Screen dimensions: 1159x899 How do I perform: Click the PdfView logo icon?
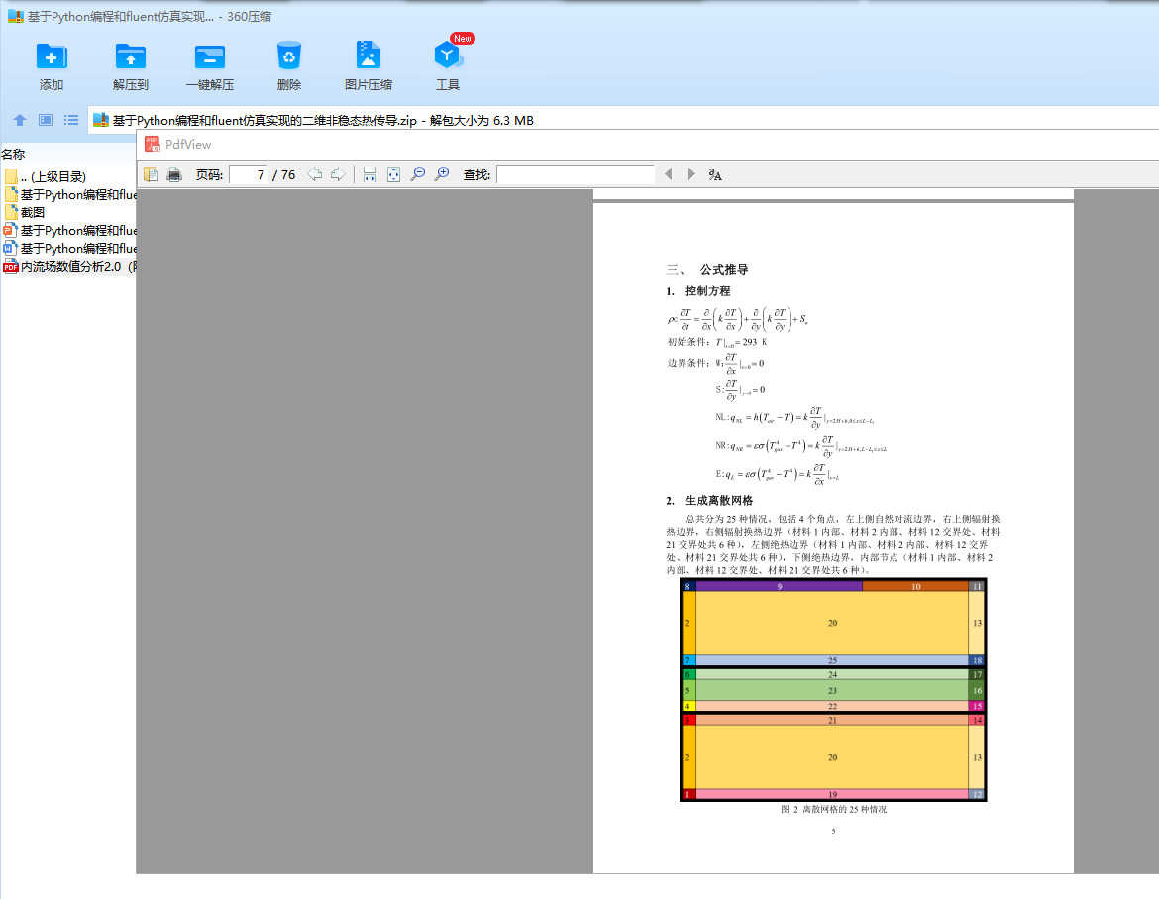point(153,144)
